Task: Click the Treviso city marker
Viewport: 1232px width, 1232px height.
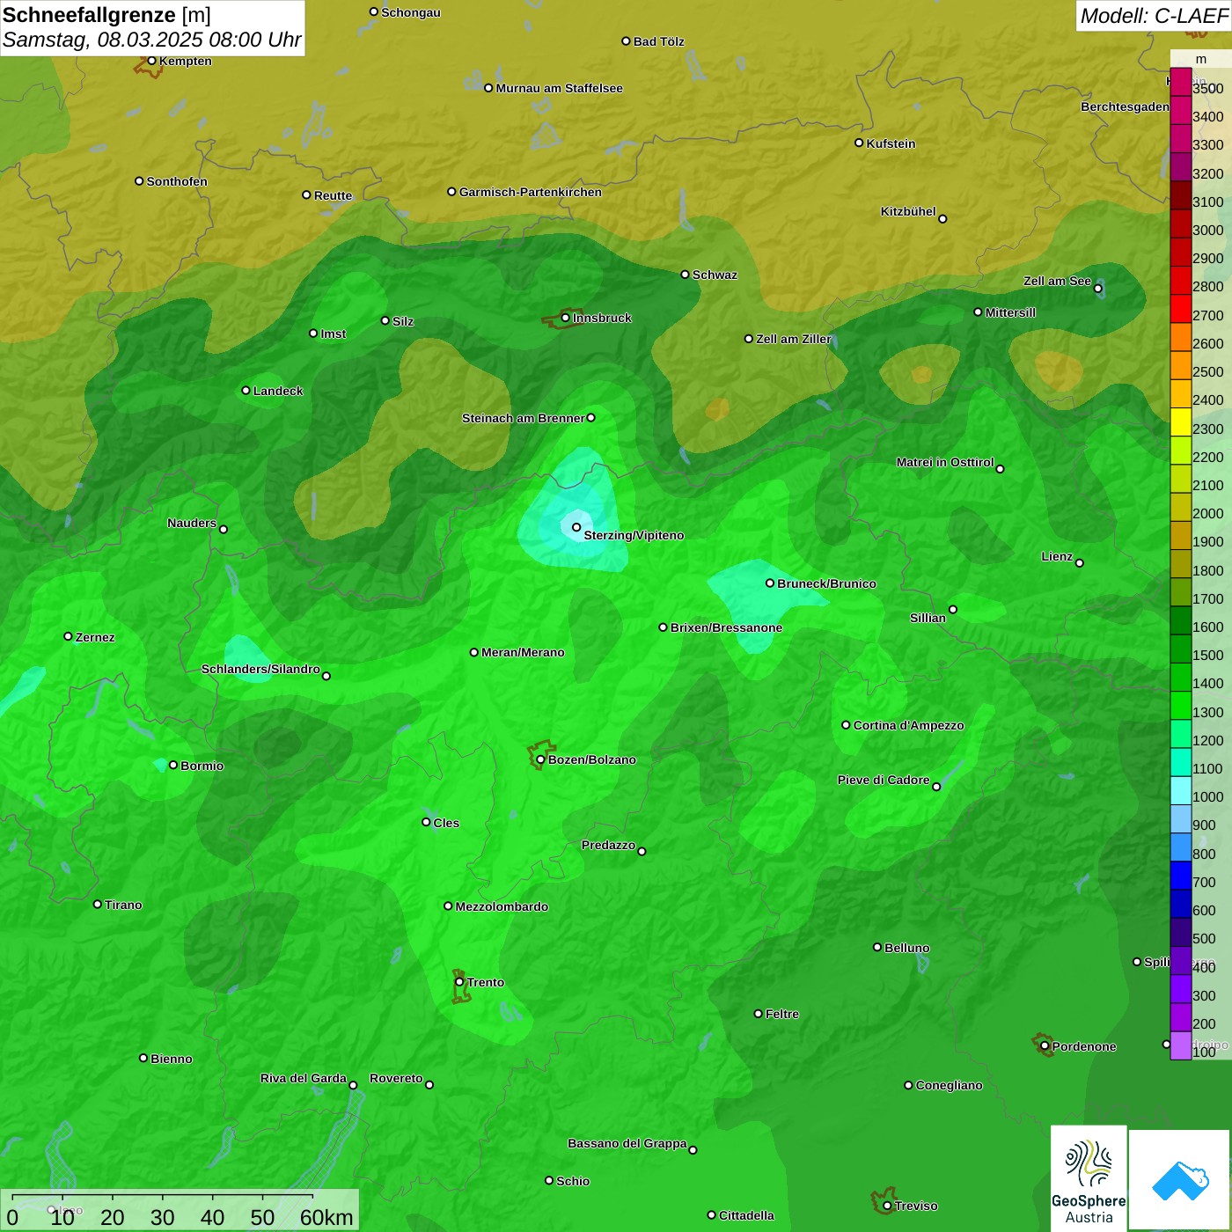Action: coord(887,1206)
